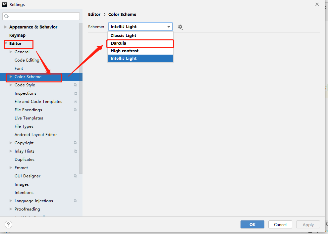Click the copy icon beside Copyright
The image size is (328, 234).
click(x=75, y=143)
